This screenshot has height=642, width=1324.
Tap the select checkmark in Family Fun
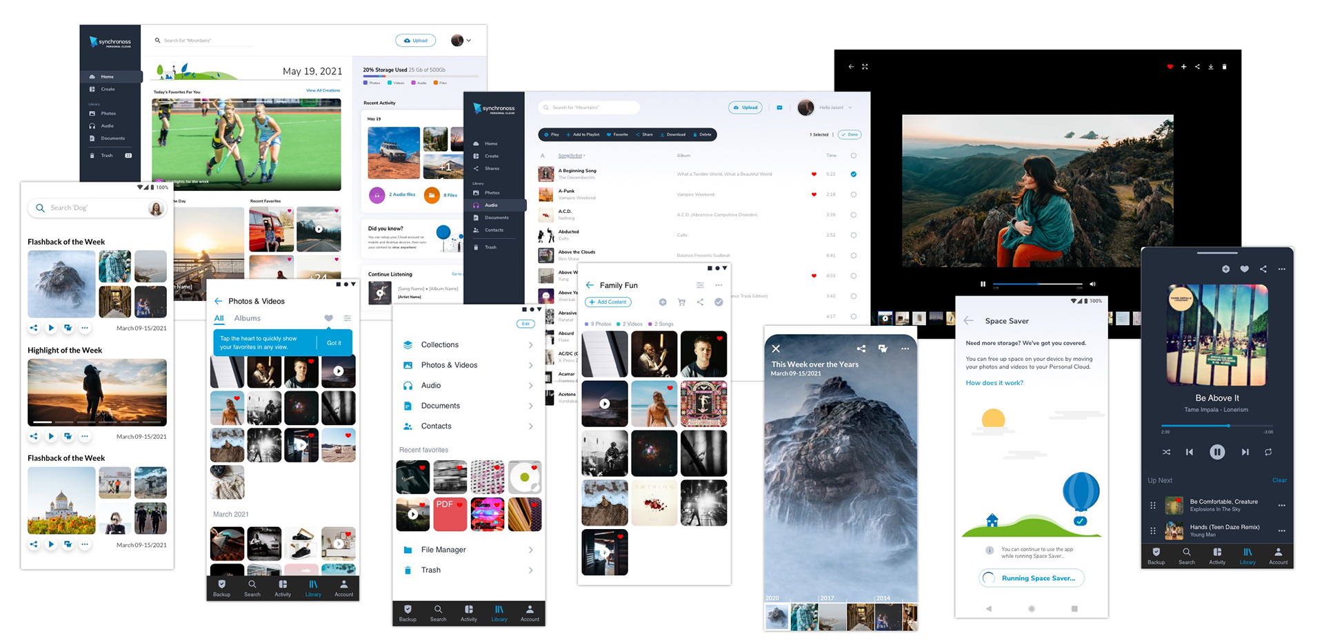click(x=719, y=302)
